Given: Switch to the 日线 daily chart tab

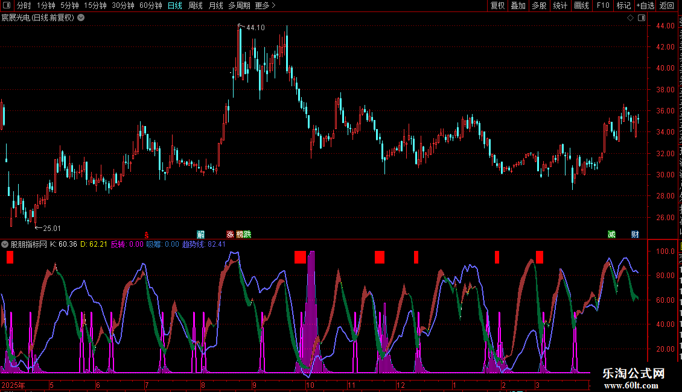Looking at the screenshot, I should click(175, 5).
